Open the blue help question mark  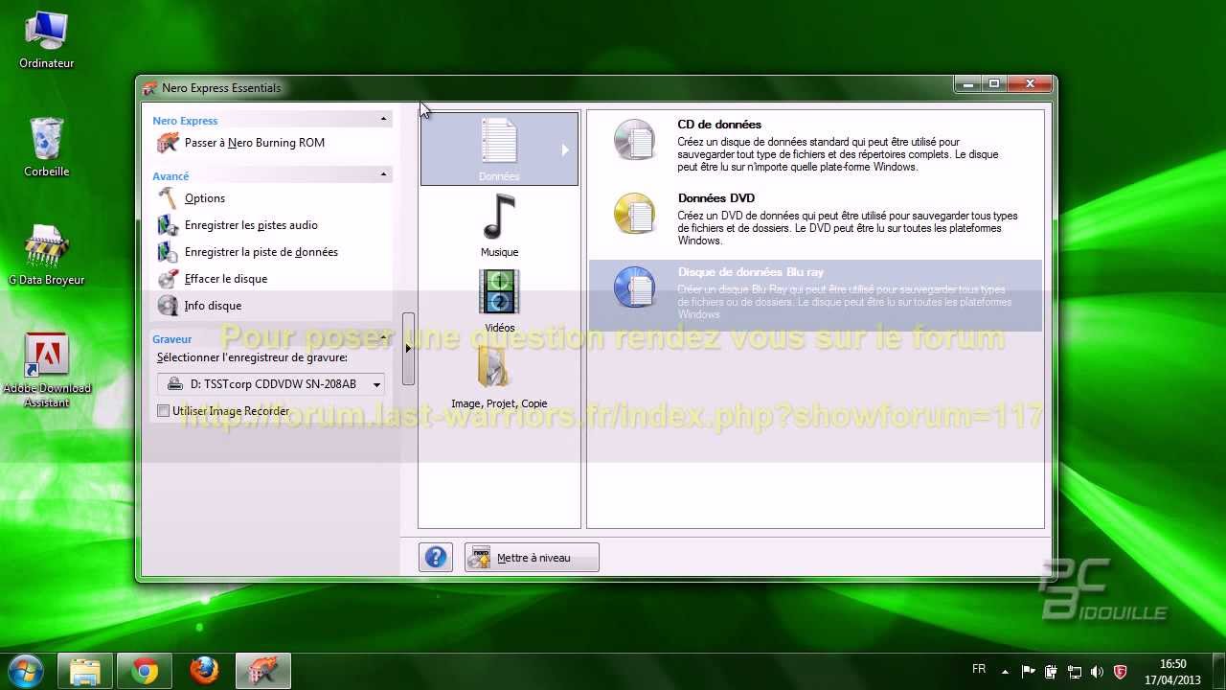[x=436, y=558]
